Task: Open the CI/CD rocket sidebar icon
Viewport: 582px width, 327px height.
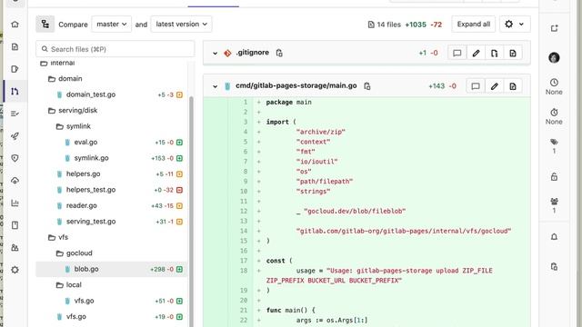Action: pos(15,136)
